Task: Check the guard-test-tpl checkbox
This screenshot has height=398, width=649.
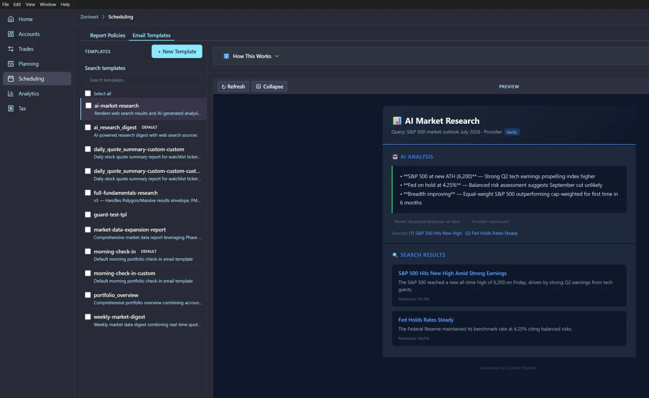Action: pyautogui.click(x=88, y=215)
